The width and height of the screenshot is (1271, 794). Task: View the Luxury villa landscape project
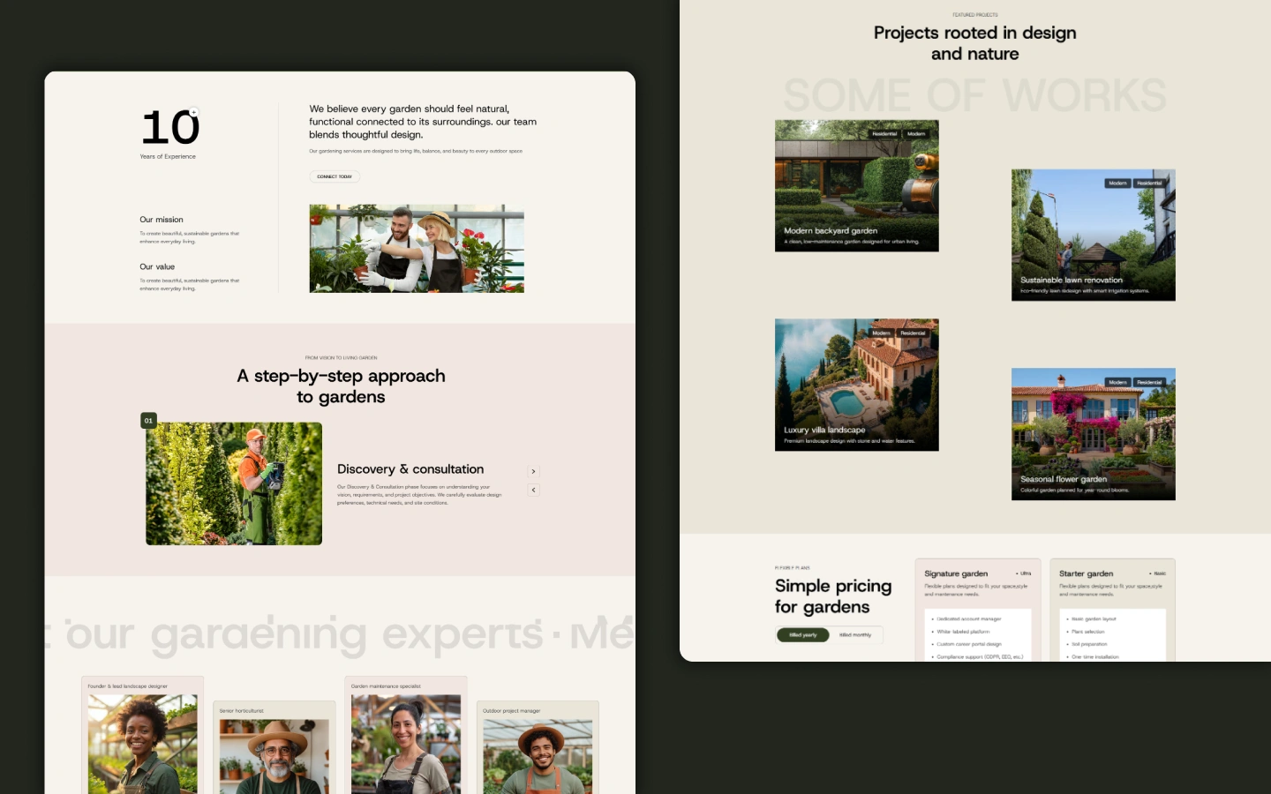(856, 385)
